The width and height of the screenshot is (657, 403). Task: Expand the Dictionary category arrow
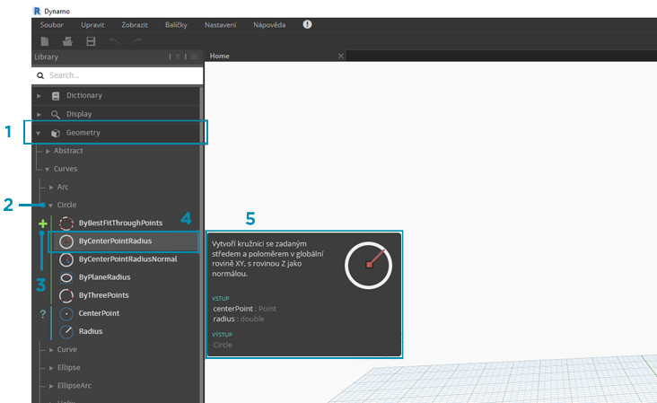(x=39, y=96)
